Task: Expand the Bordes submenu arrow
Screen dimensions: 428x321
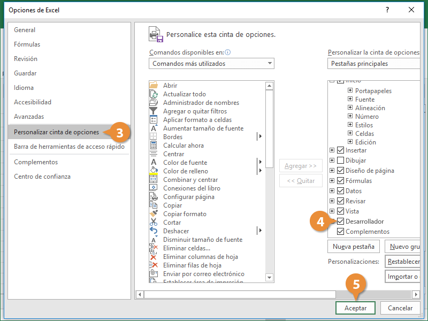Action: (261, 136)
